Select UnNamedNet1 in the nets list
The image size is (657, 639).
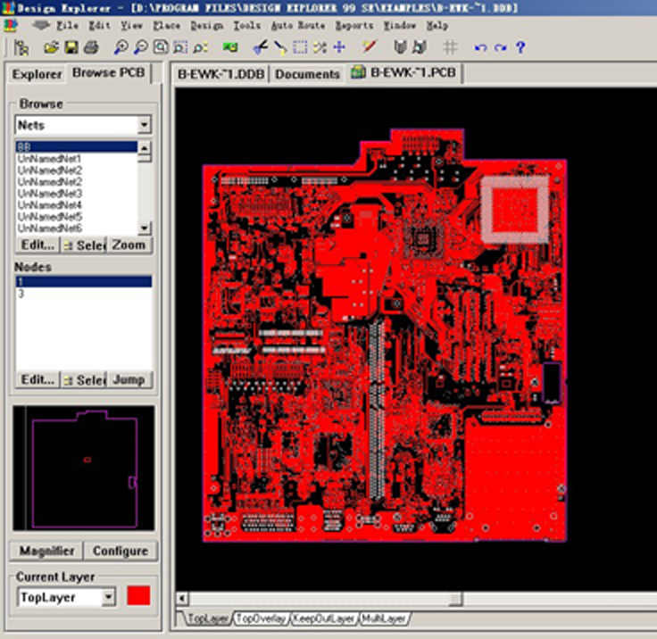point(77,159)
